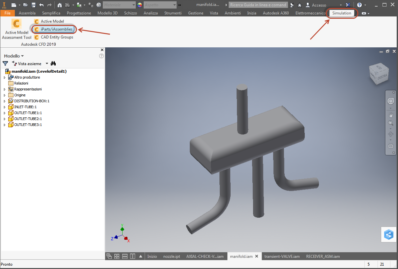The width and height of the screenshot is (398, 269).
Task: Go to Home screen icon
Action: click(59, 5)
